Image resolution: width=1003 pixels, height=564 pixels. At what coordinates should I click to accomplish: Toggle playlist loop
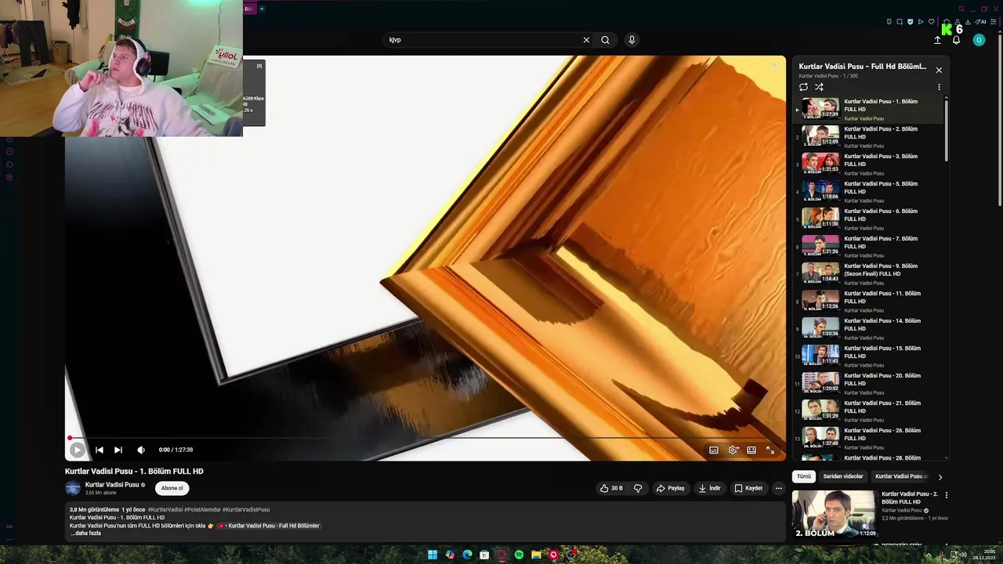(x=803, y=87)
